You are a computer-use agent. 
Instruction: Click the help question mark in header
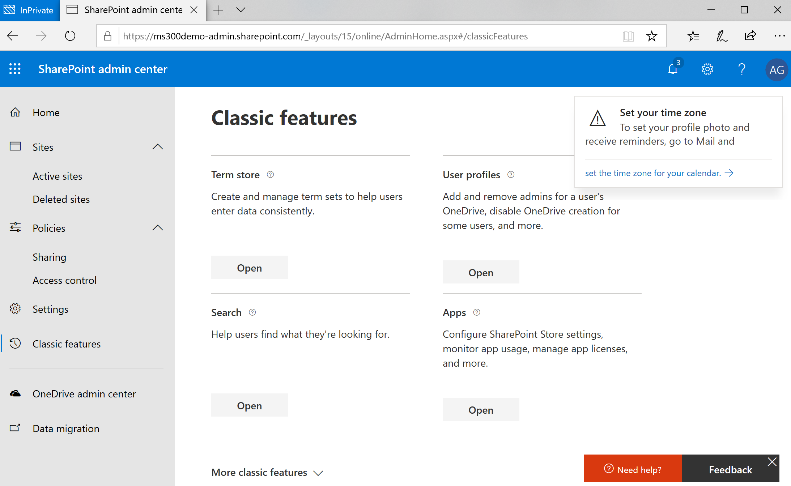(741, 69)
